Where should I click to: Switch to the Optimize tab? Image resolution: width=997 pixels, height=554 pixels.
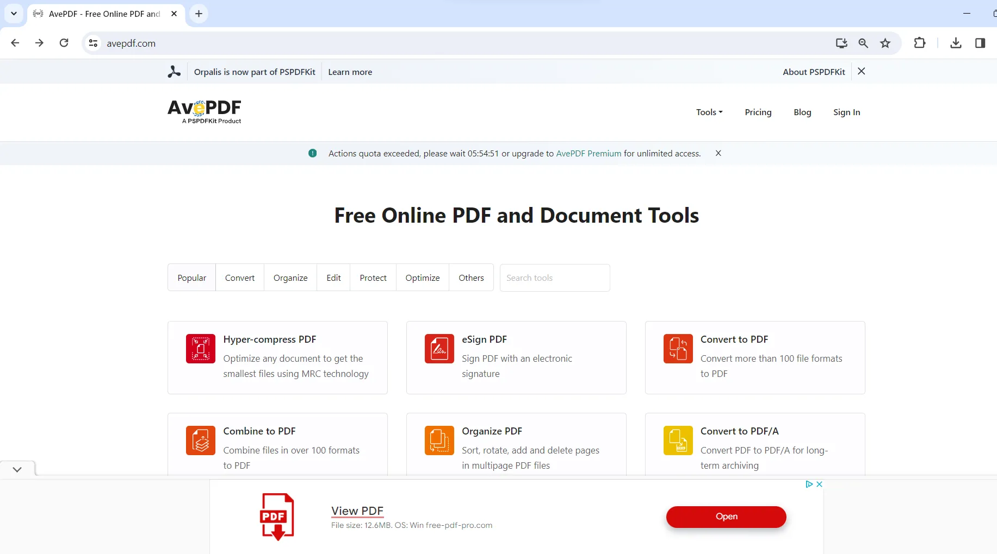(x=423, y=278)
